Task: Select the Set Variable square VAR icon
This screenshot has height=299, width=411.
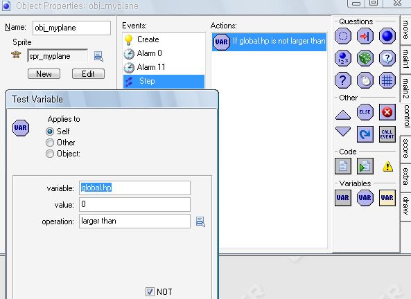Action: 343,198
